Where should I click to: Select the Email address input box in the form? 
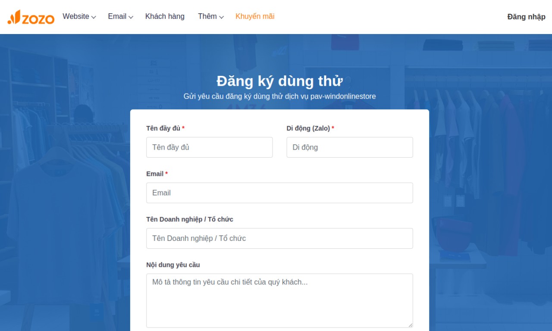[279, 193]
